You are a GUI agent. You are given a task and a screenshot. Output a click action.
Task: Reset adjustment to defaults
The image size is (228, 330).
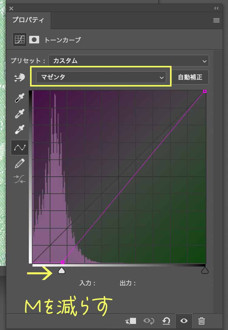166,321
